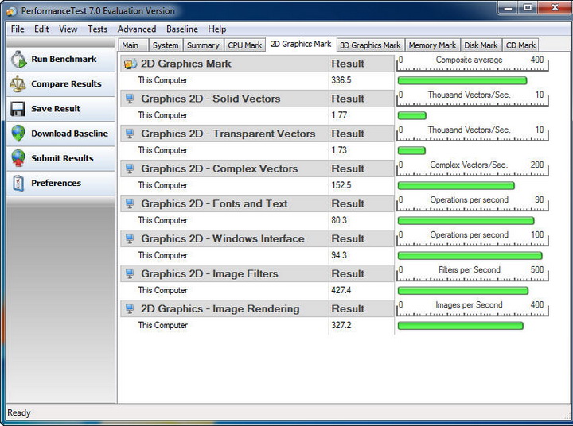Click the Preferences button label
The width and height of the screenshot is (573, 426).
tap(56, 183)
